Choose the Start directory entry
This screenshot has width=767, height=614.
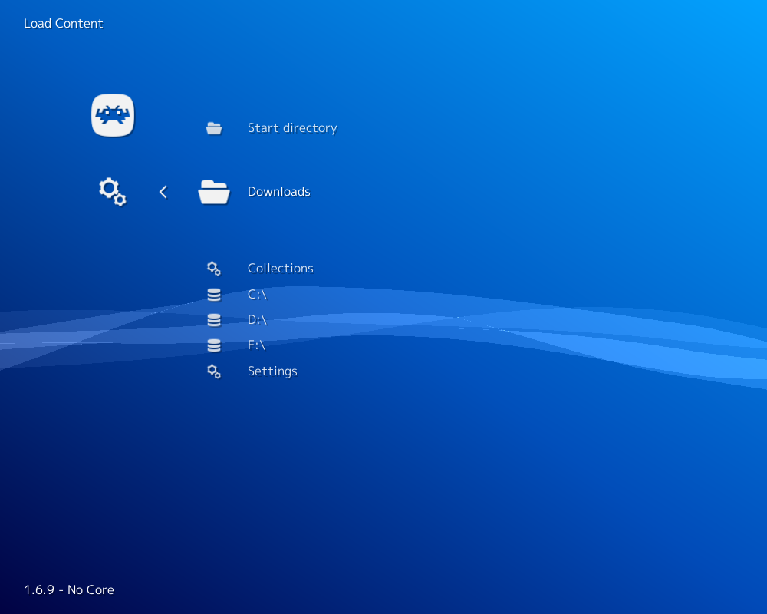coord(292,128)
